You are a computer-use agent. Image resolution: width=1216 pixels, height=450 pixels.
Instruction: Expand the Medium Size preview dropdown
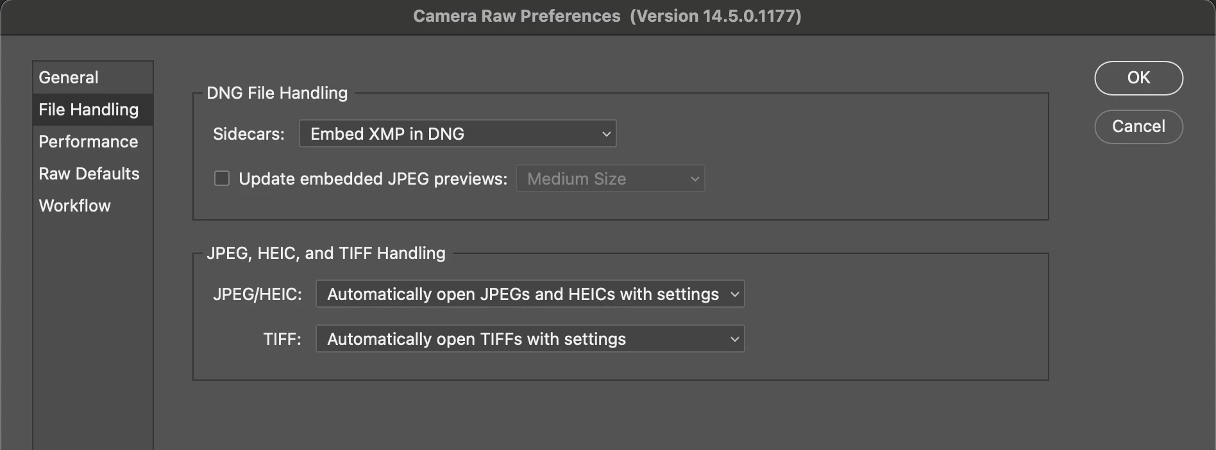point(610,179)
